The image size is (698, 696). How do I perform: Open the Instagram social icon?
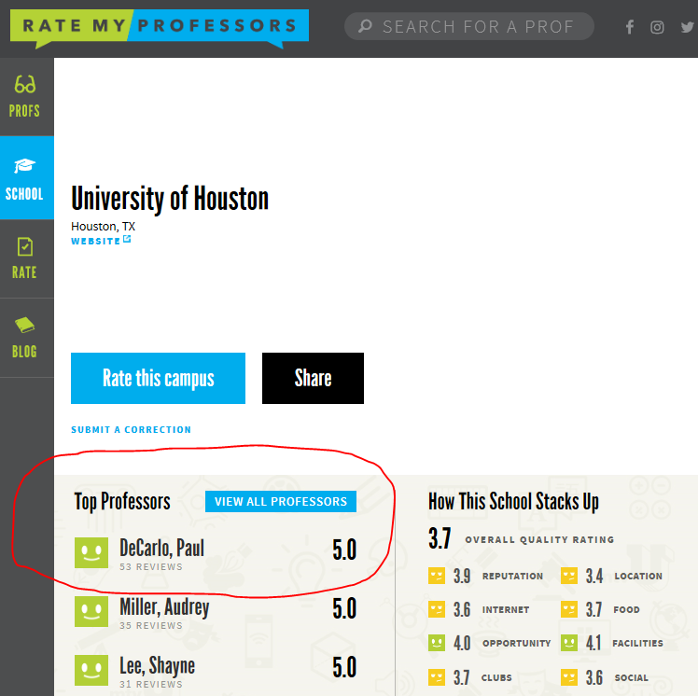coord(658,27)
